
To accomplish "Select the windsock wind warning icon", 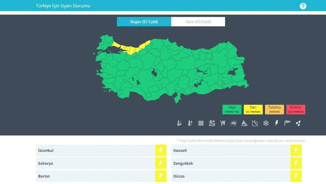I will [287, 123].
